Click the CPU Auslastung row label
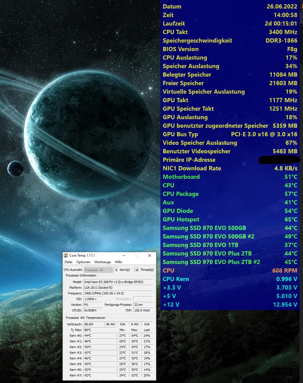 tap(185, 58)
